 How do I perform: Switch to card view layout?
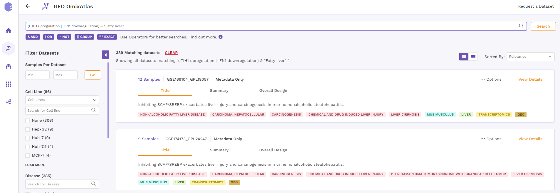[464, 57]
